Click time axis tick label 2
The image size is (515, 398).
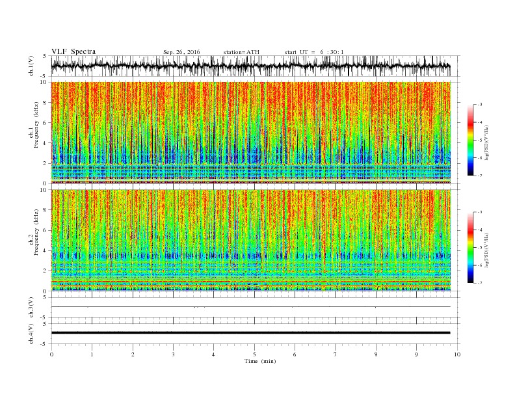133,354
